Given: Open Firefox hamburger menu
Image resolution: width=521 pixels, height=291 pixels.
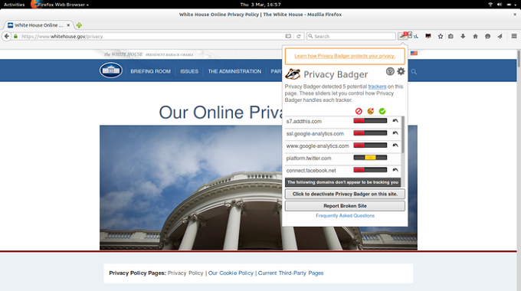Looking at the screenshot, I should [x=513, y=36].
